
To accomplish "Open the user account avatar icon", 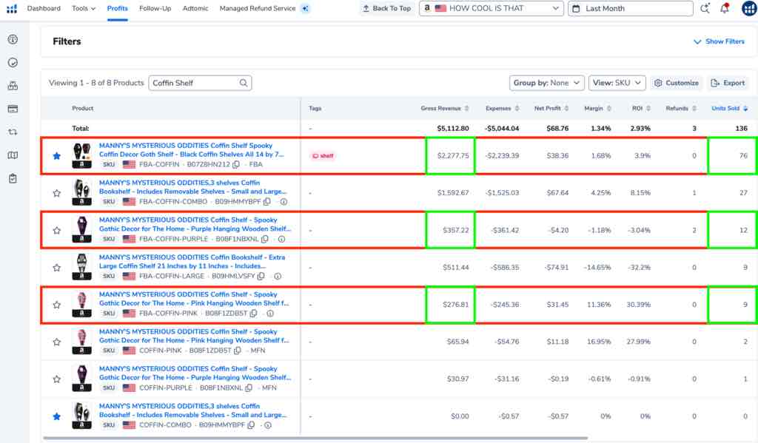I will tap(749, 8).
